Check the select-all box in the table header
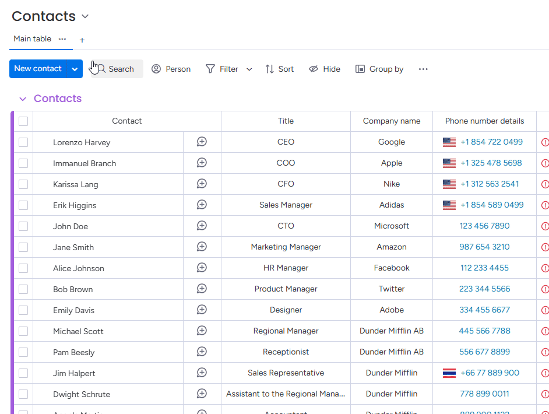Screen dimensions: 549x414 click(24, 121)
